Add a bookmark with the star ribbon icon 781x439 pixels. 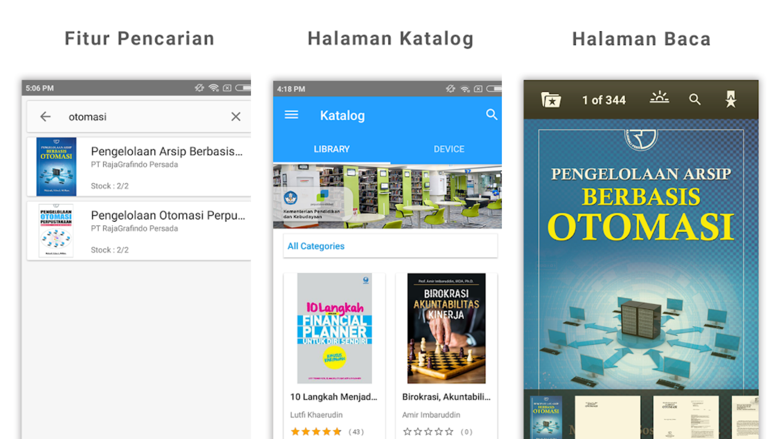731,99
